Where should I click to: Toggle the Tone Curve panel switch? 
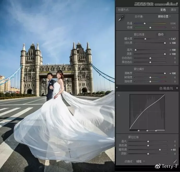pyautogui.click(x=117, y=88)
